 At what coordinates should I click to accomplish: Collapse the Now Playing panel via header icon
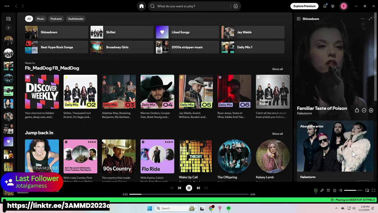(299, 19)
